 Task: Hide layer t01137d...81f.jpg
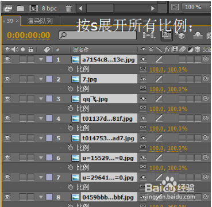pos(7,118)
